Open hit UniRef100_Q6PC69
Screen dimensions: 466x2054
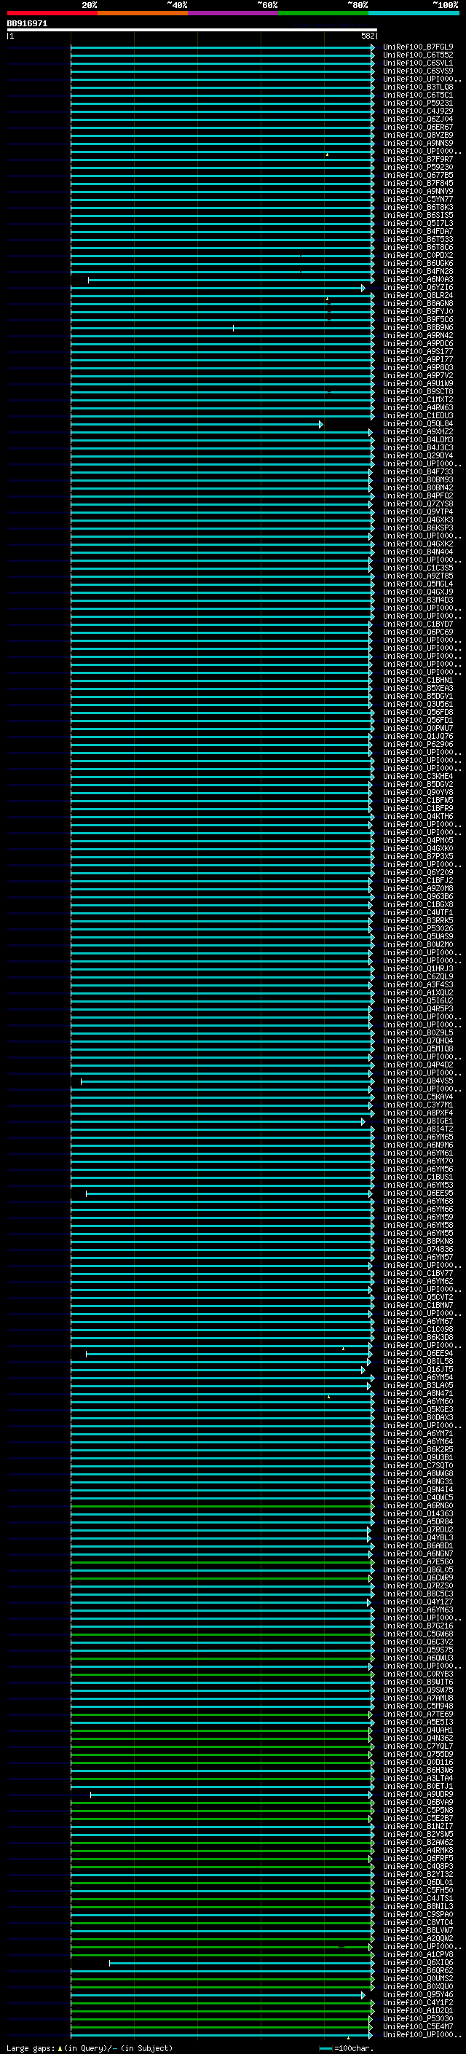[x=417, y=632]
